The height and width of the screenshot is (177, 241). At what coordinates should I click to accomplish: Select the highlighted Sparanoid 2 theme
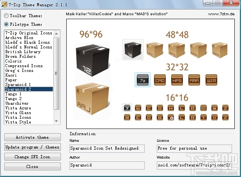29,89
